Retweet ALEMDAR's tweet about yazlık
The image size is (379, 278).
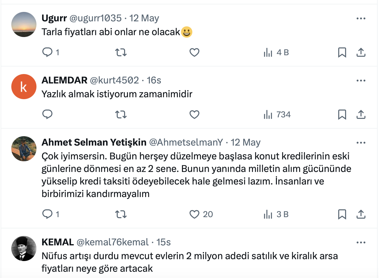[121, 115]
